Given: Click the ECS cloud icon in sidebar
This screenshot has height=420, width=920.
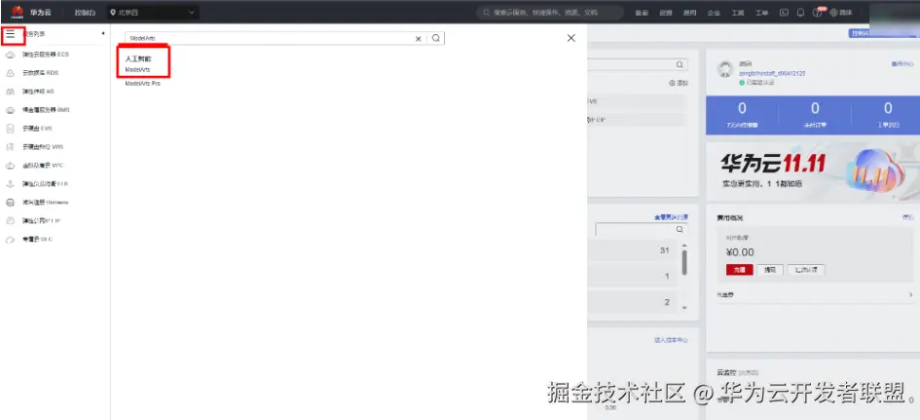Looking at the screenshot, I should coord(10,55).
